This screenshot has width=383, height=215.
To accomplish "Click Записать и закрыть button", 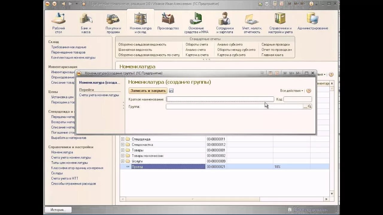I will click(148, 91).
